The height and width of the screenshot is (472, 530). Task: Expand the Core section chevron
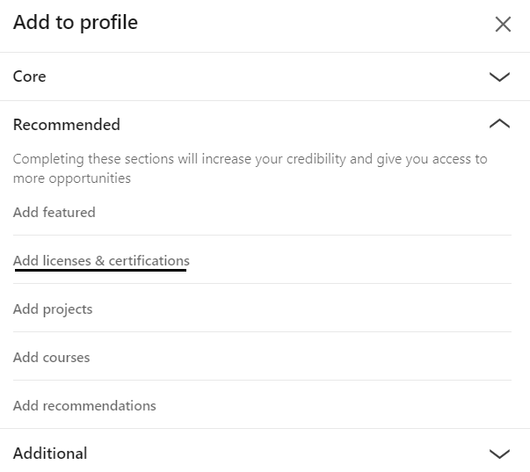tap(499, 76)
